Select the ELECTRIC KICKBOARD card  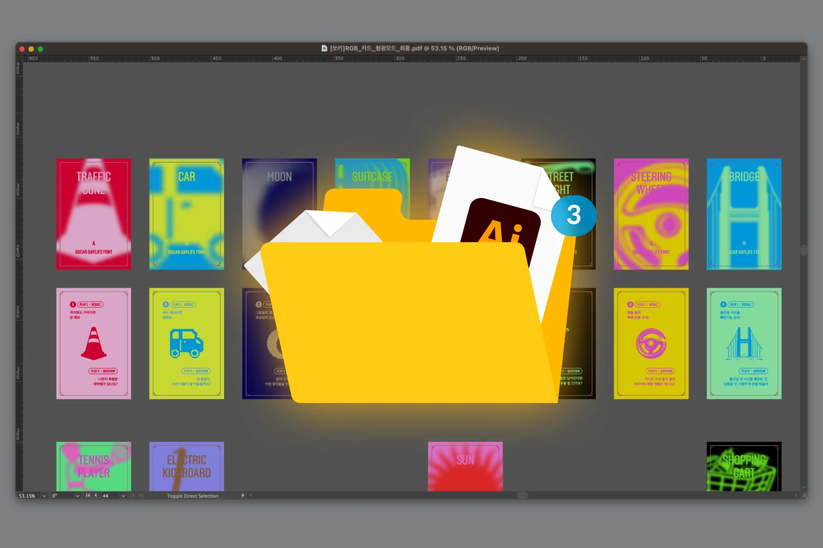coord(186,466)
